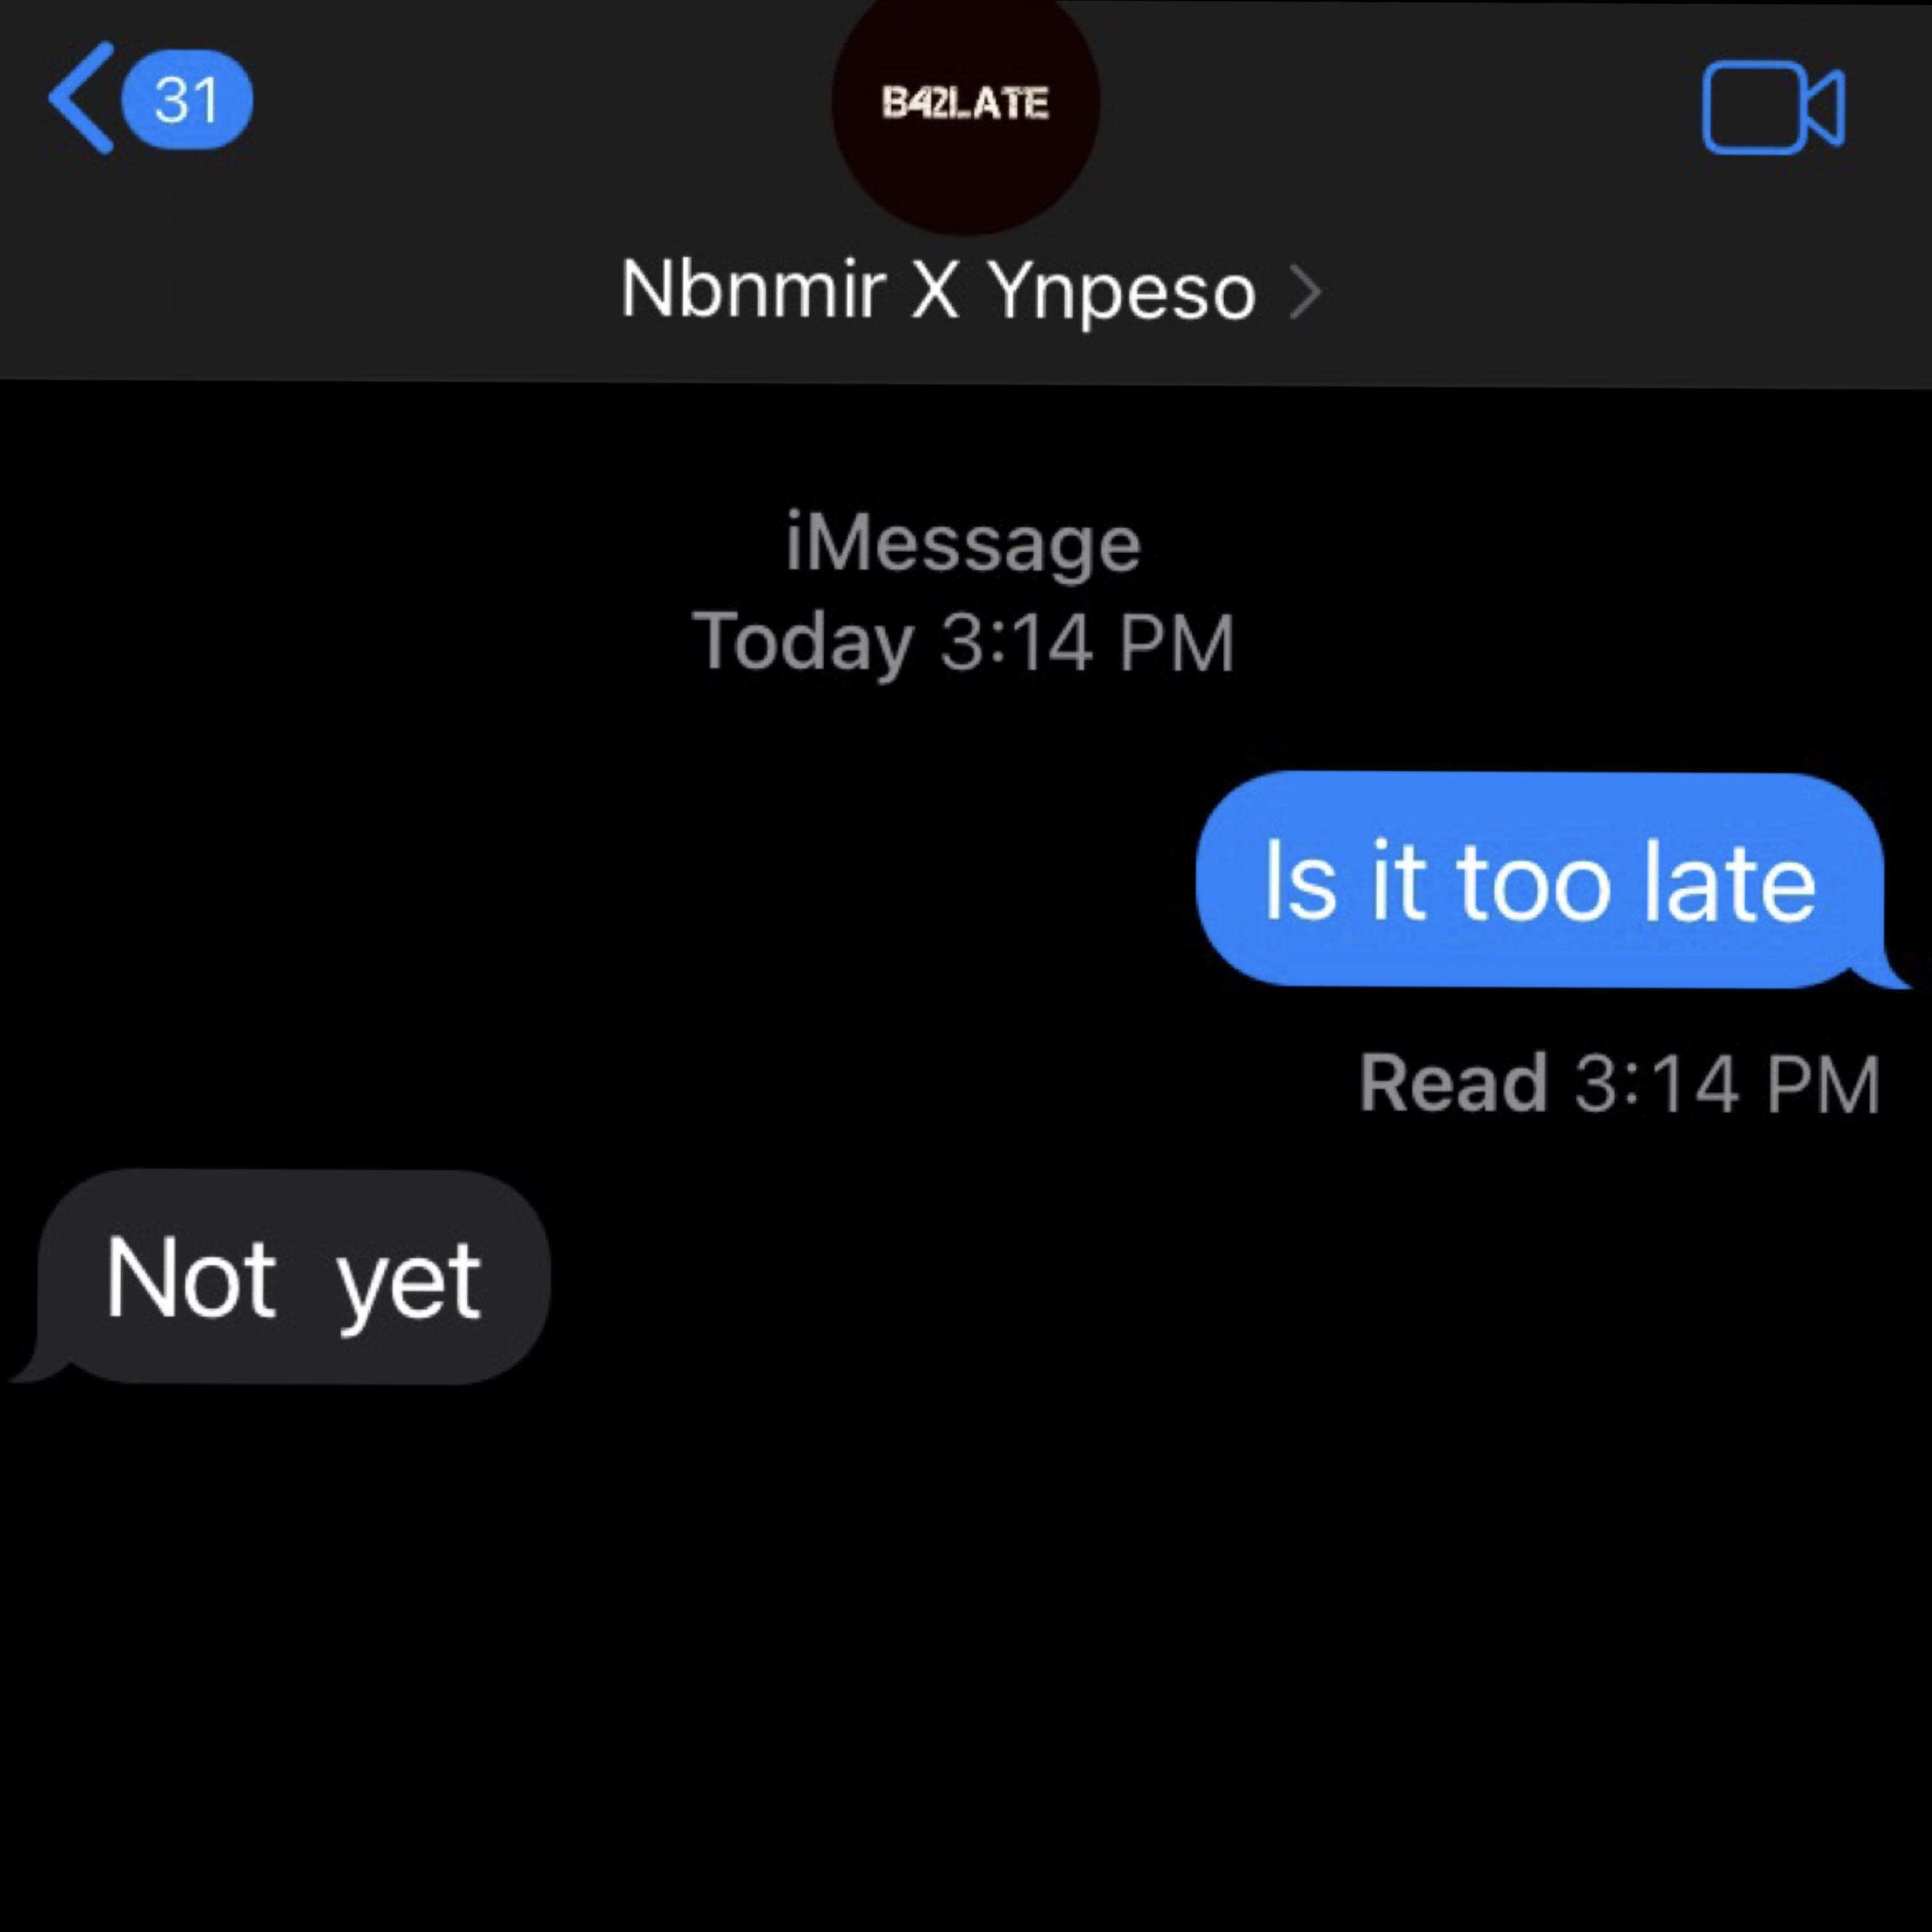The width and height of the screenshot is (1932, 1932).
Task: Tap the bold "Read" text
Action: (1453, 1083)
